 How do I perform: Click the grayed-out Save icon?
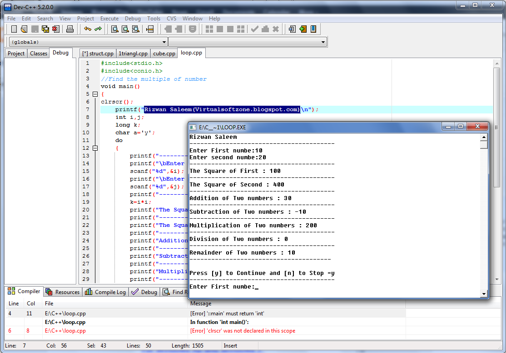pyautogui.click(x=35, y=29)
